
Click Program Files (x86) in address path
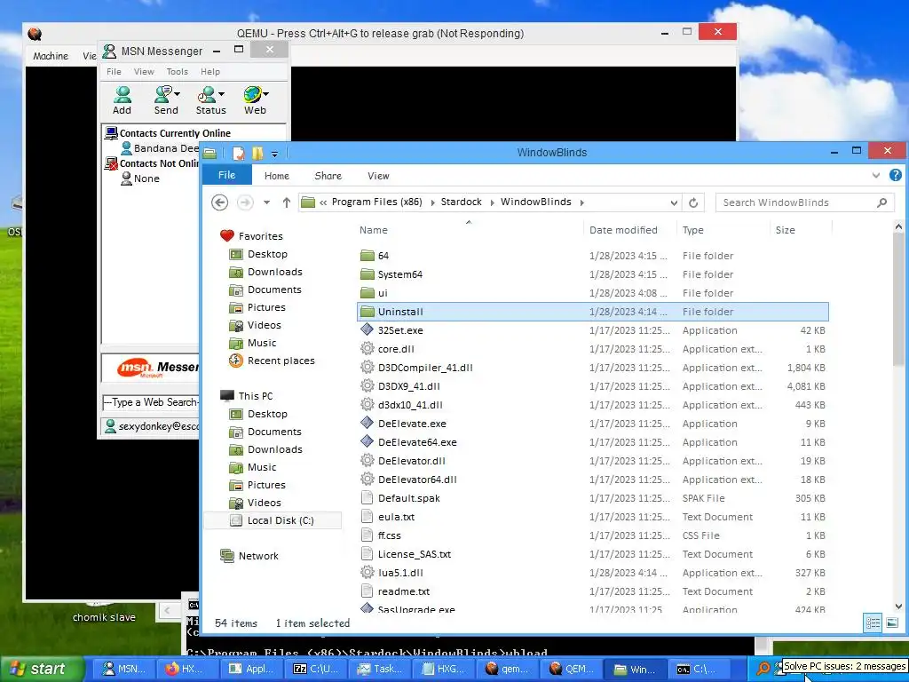point(376,202)
